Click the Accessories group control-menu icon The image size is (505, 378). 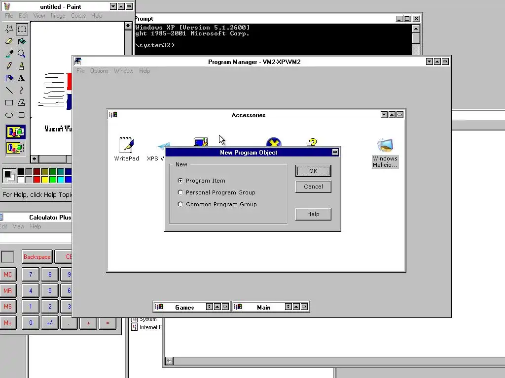pyautogui.click(x=113, y=115)
